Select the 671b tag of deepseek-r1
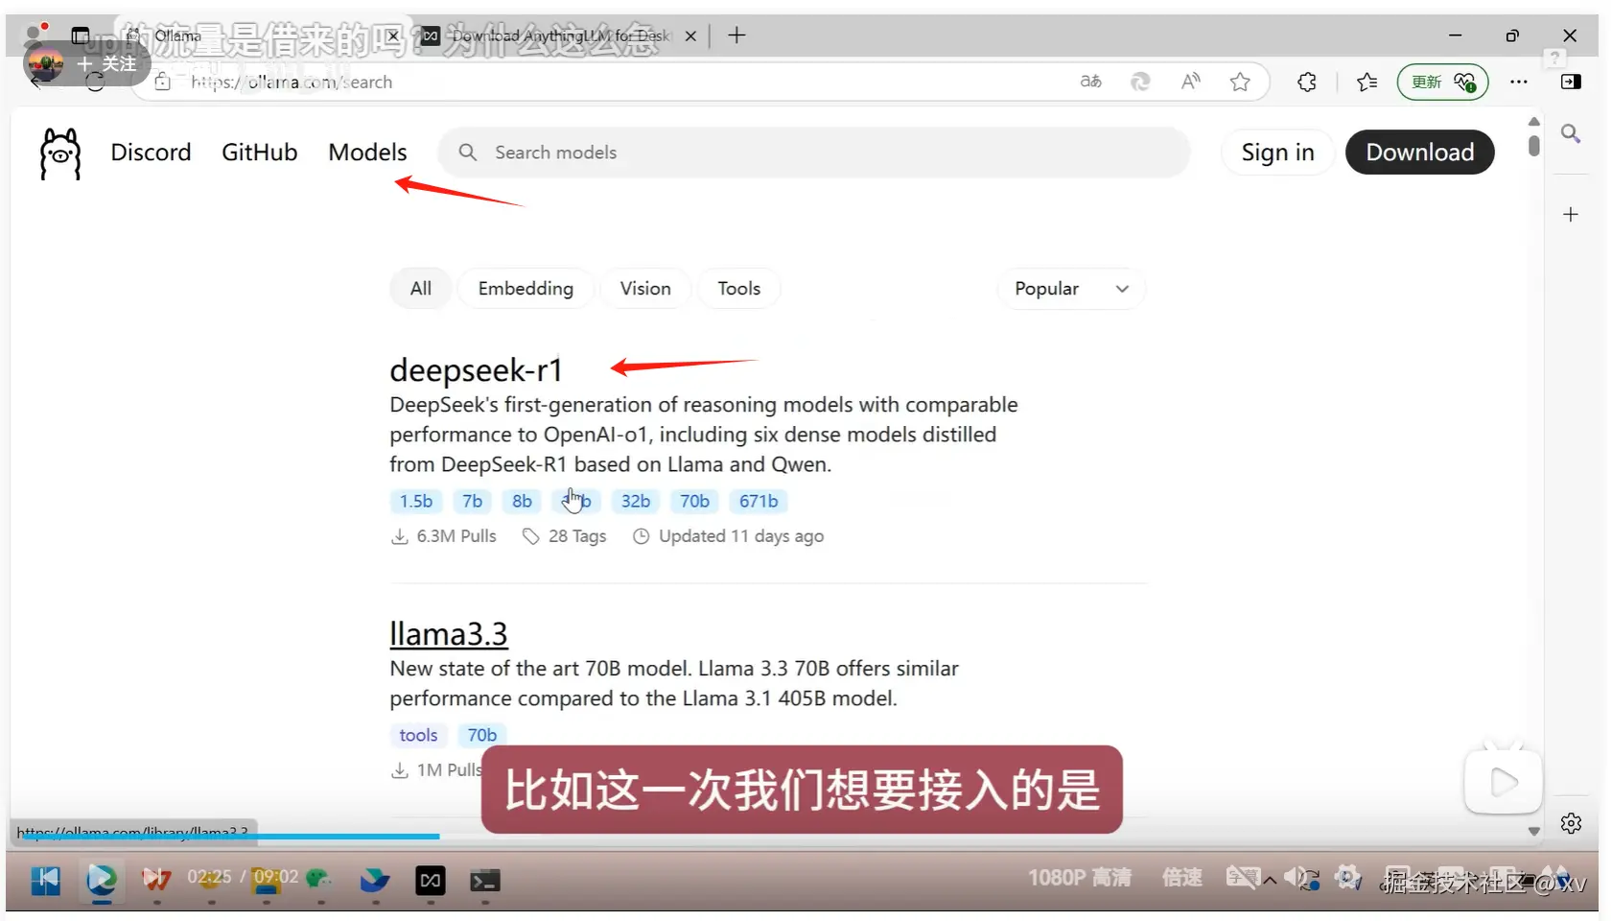Image resolution: width=1612 pixels, height=921 pixels. (759, 502)
